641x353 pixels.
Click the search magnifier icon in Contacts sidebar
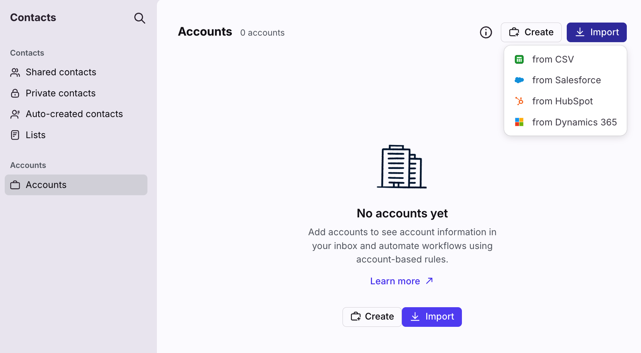pyautogui.click(x=139, y=18)
